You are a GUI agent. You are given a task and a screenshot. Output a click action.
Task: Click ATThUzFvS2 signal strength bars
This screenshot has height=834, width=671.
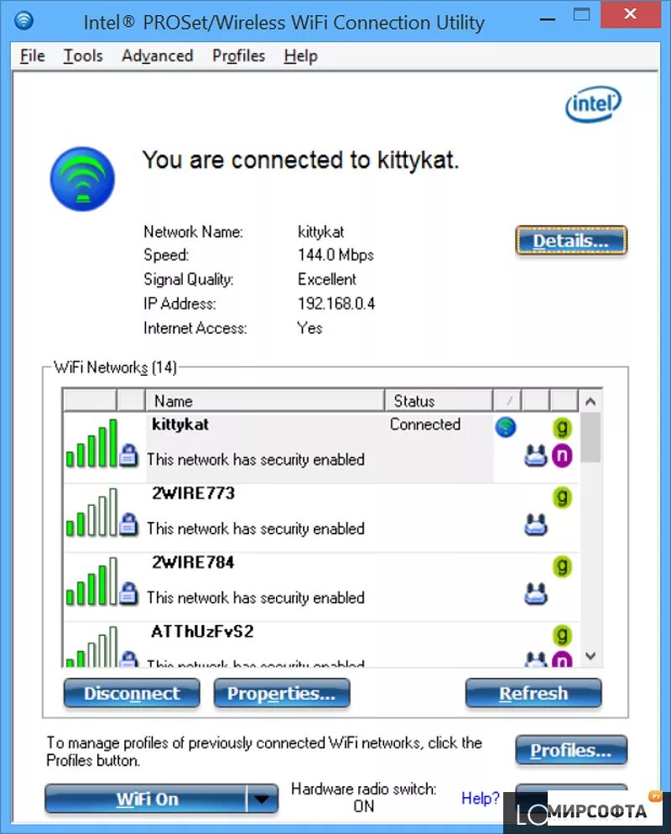point(91,647)
